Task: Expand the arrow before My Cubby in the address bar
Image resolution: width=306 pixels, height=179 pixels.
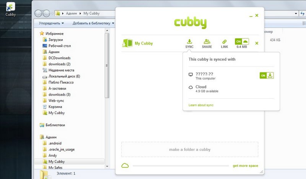Action: pos(80,13)
